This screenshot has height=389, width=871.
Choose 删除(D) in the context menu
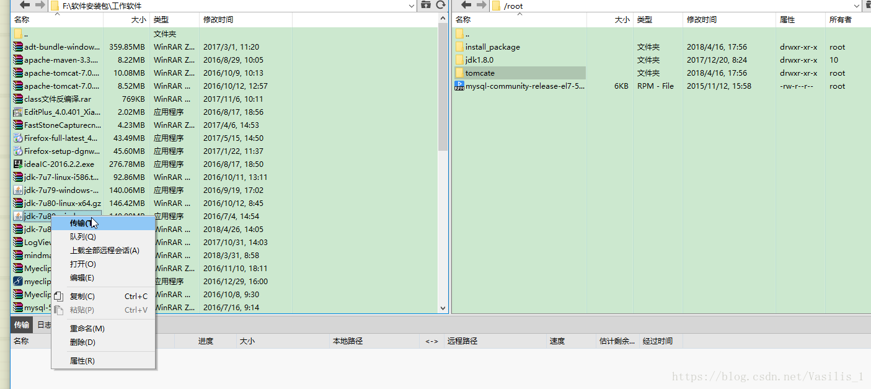click(103, 342)
